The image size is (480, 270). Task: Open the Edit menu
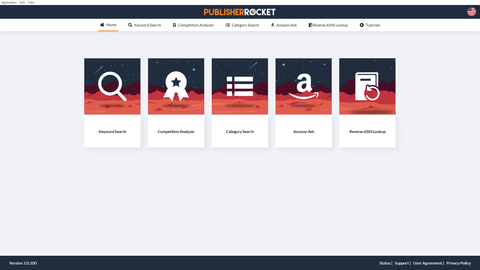coord(22,2)
